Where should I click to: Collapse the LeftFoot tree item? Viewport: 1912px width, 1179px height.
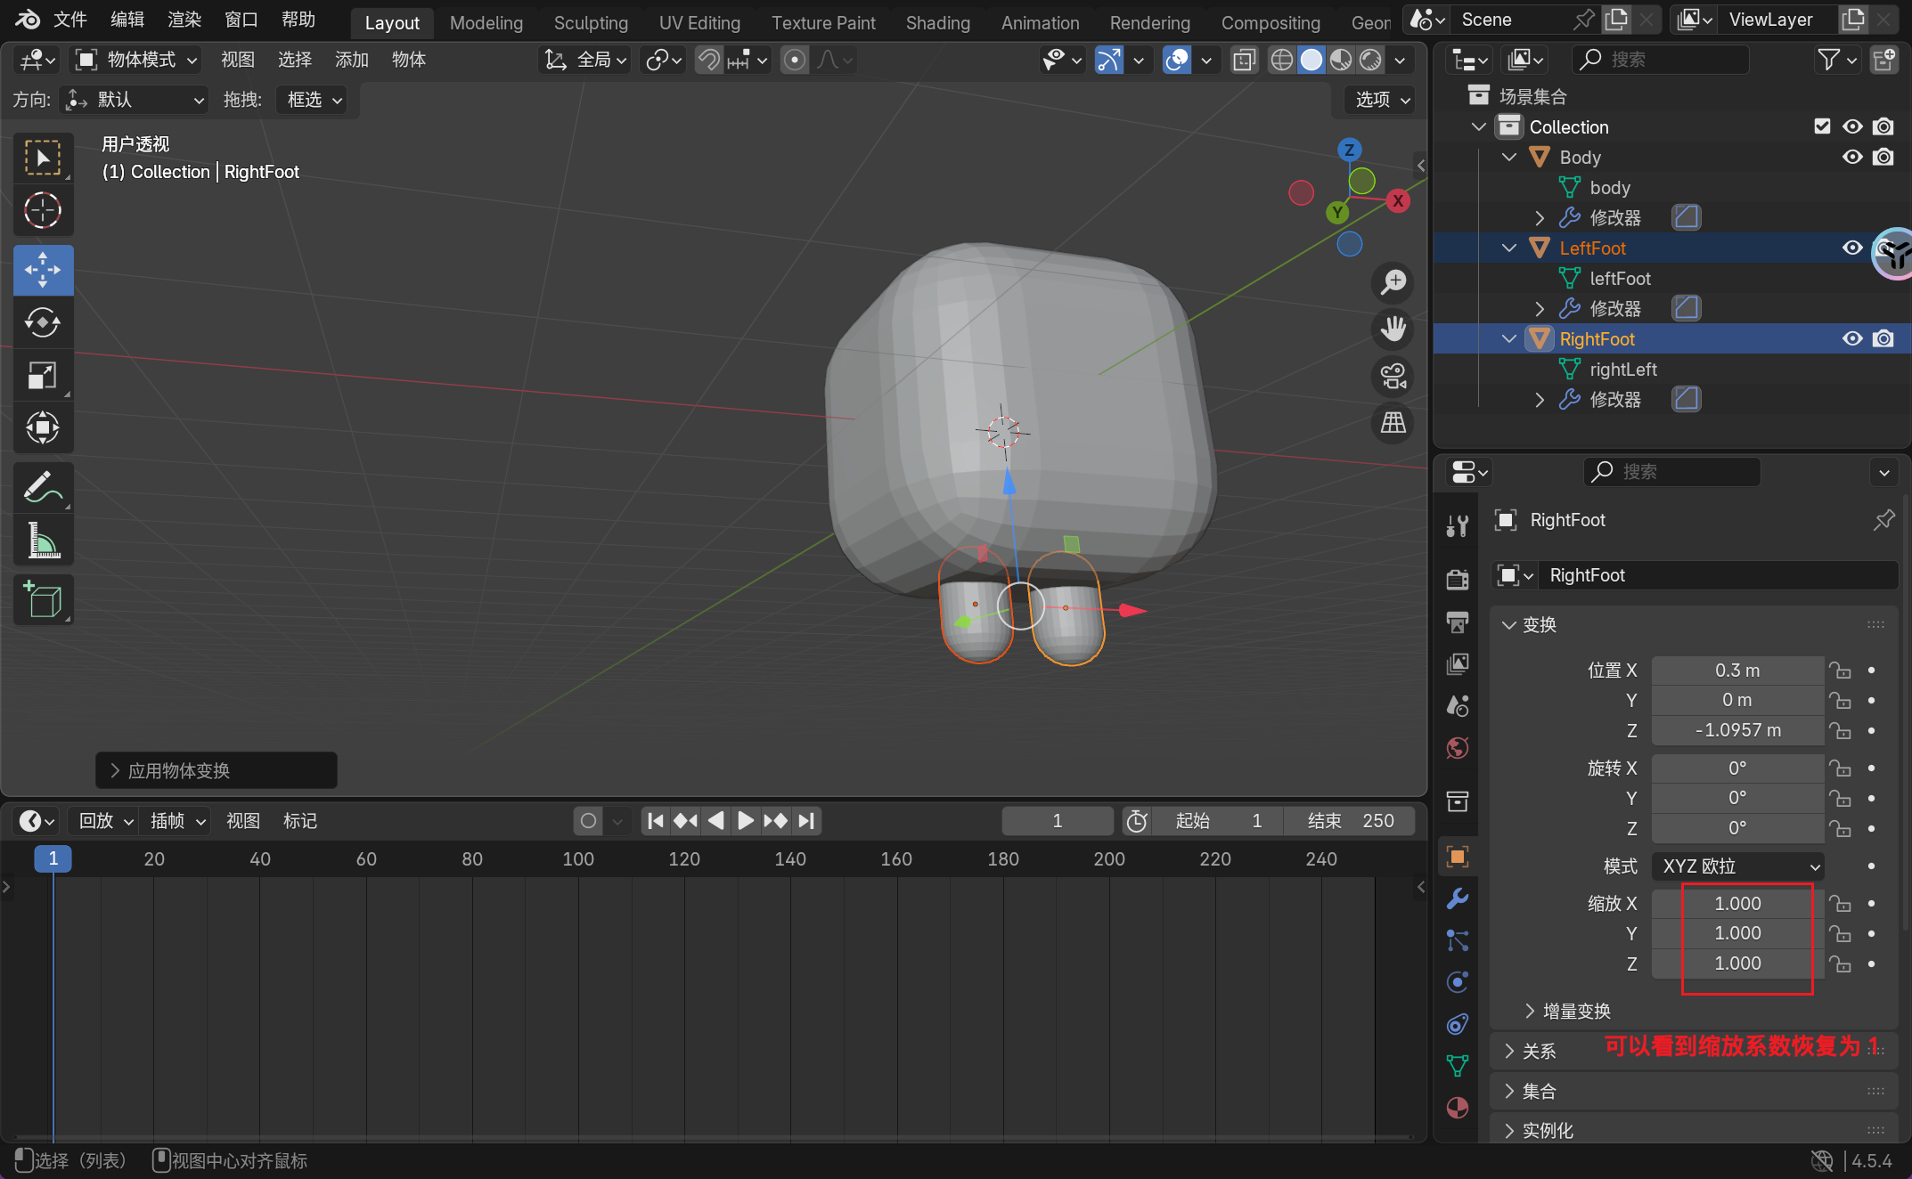click(1508, 248)
